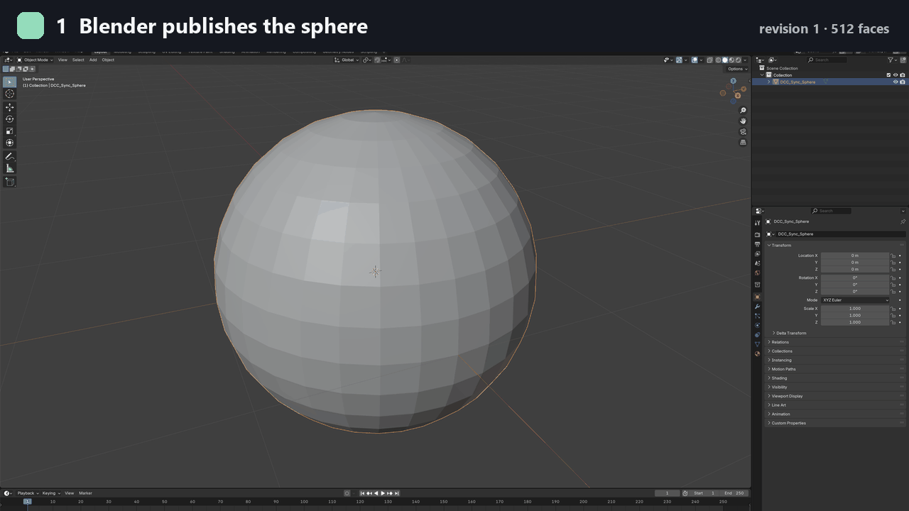The width and height of the screenshot is (909, 511).
Task: Click the pan view hand icon
Action: [x=744, y=121]
